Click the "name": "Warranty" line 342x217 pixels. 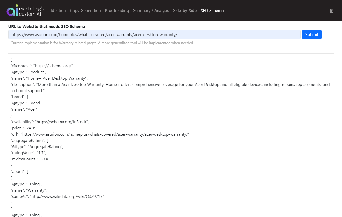coord(29,190)
